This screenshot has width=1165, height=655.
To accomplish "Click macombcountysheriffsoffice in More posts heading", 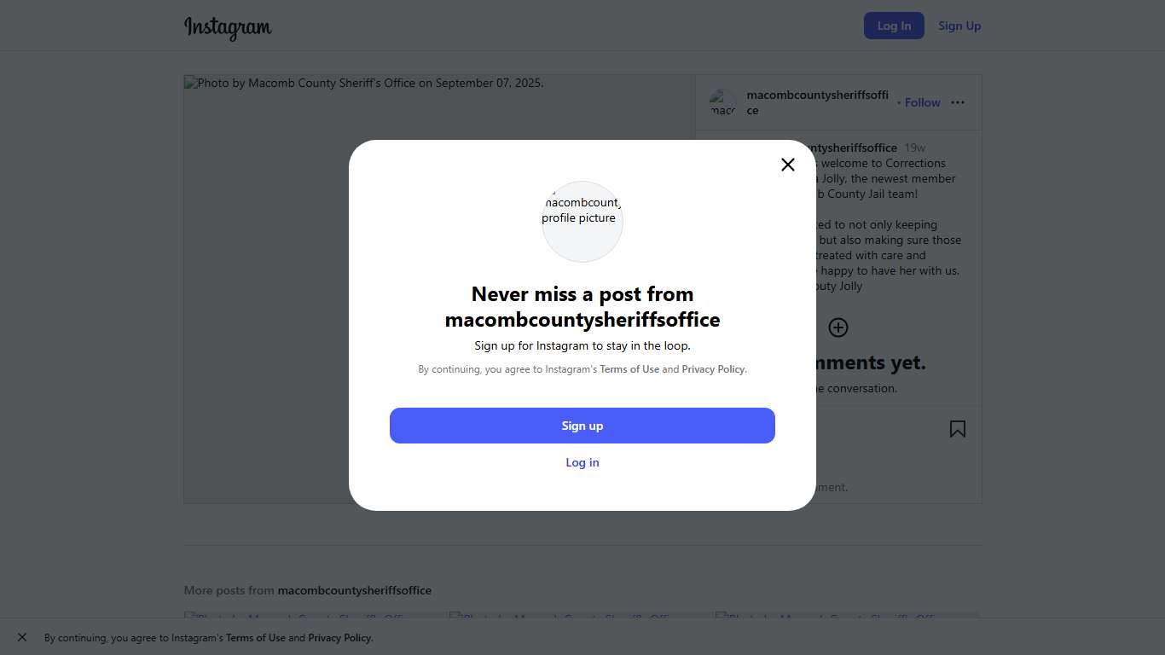I will [354, 590].
